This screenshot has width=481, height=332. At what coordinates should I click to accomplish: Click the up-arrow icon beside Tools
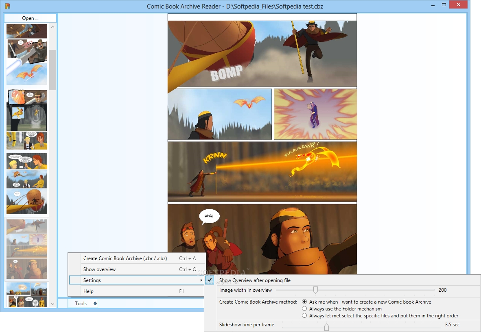coord(95,303)
